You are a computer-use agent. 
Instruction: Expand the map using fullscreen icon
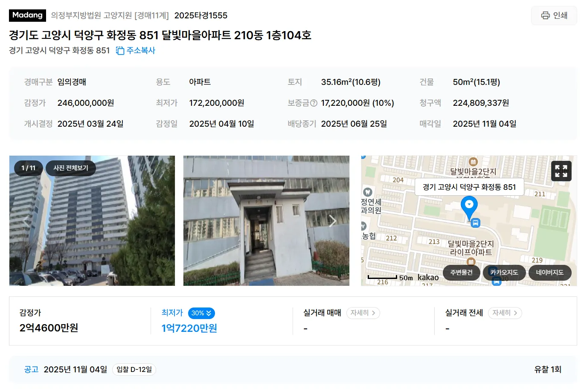[x=561, y=171]
